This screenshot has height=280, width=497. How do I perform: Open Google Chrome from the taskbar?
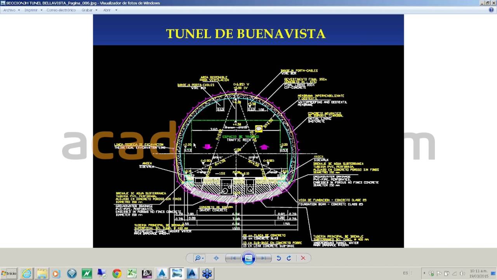tap(117, 273)
